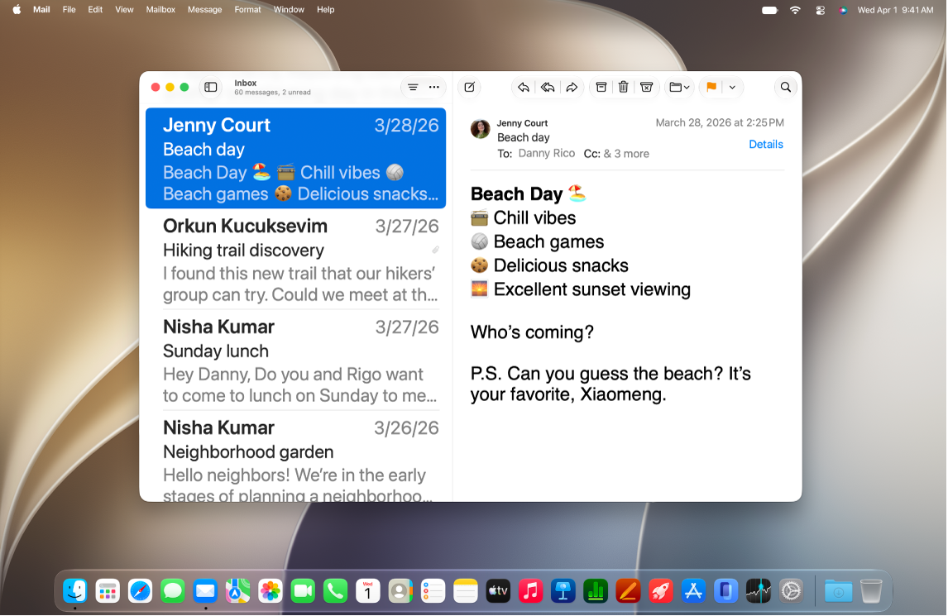Reply to the Beach day message
Screen dimensions: 948x616
524,87
